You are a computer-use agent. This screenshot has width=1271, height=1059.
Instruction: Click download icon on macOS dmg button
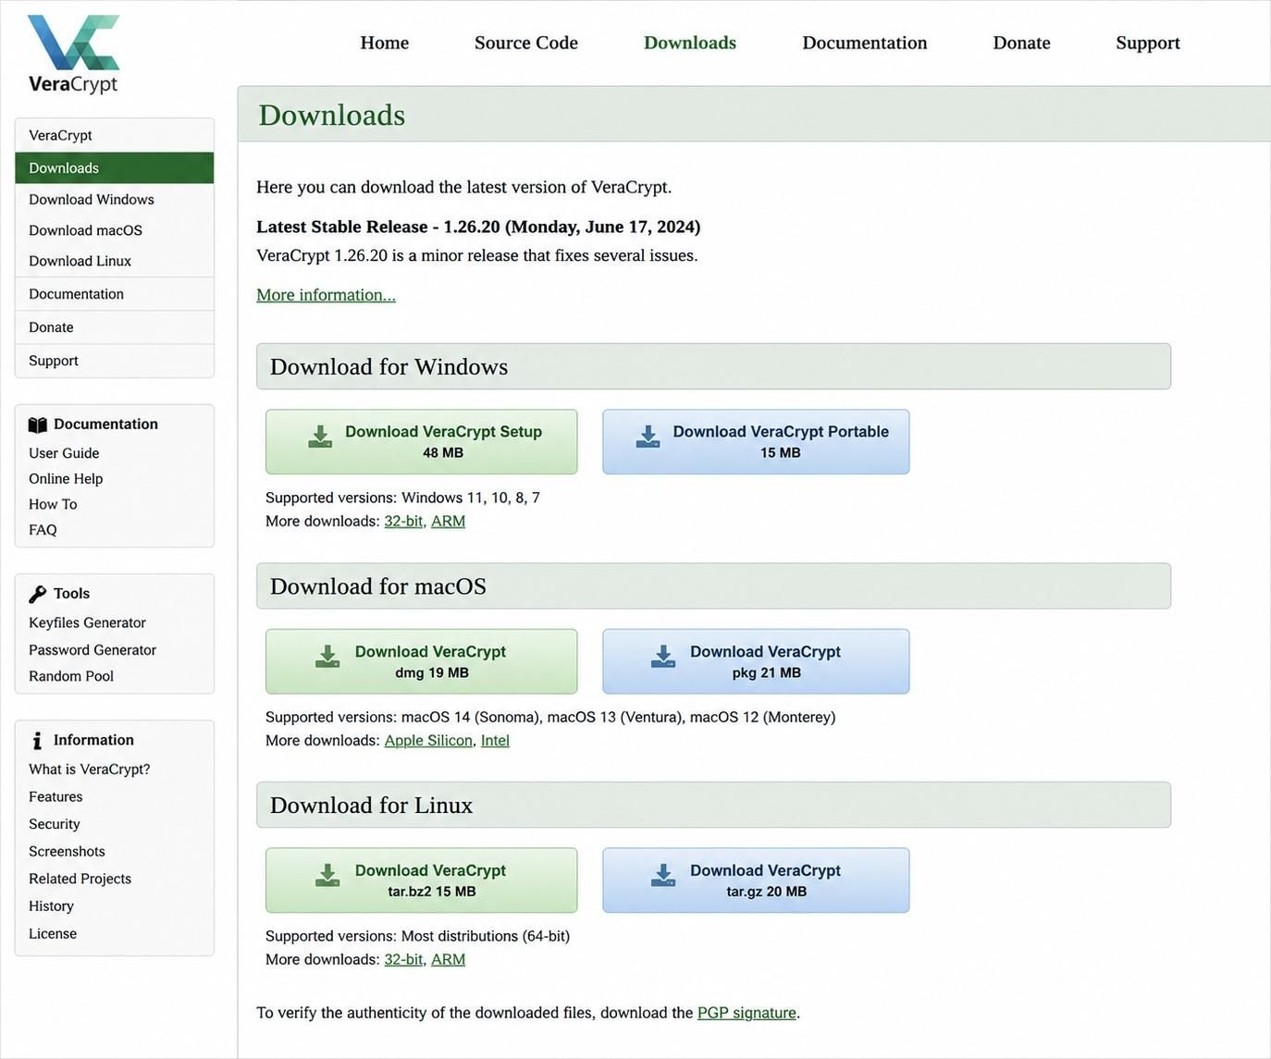pyautogui.click(x=327, y=657)
